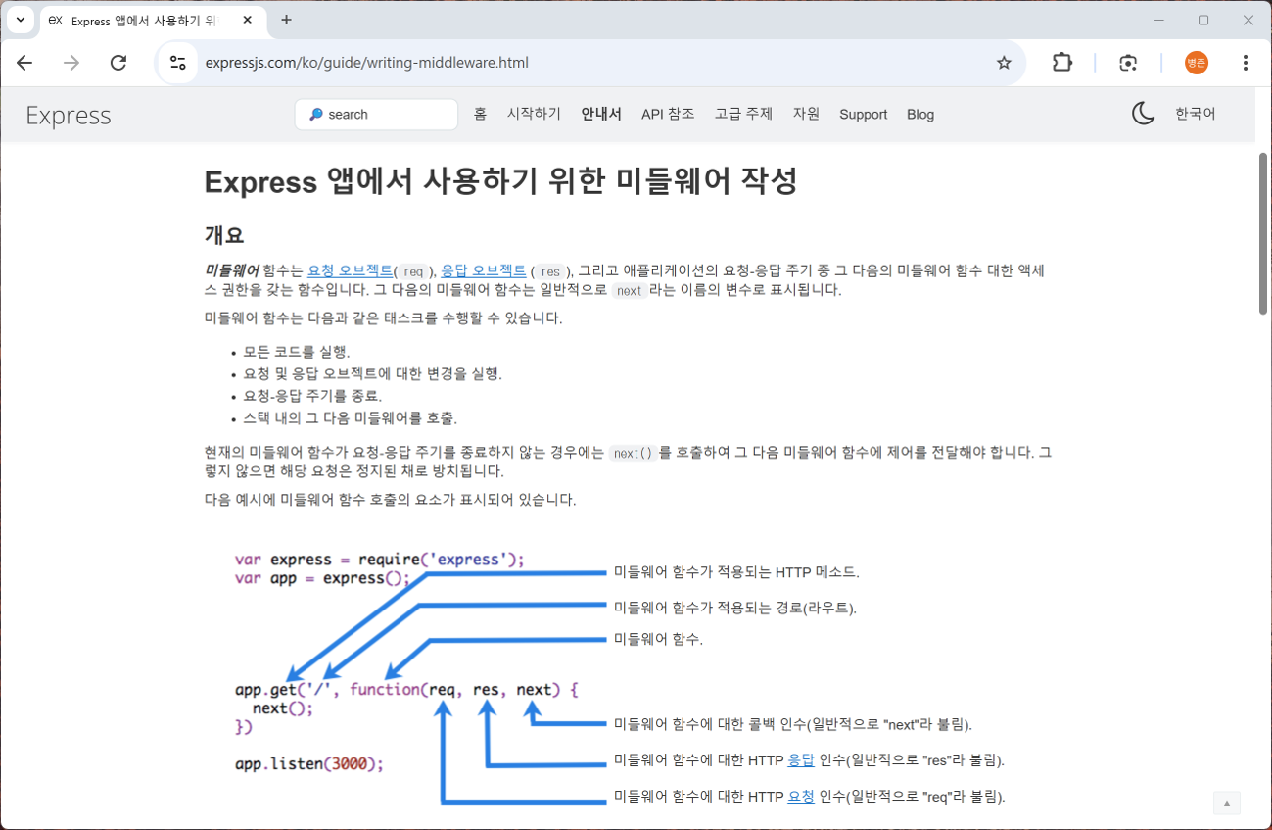
Task: Open the orange profile avatar
Action: tap(1196, 63)
